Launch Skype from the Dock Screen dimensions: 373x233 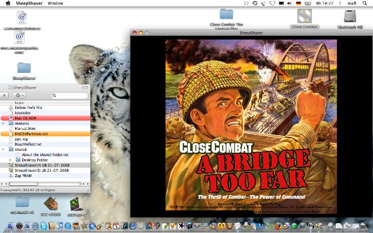point(44,225)
